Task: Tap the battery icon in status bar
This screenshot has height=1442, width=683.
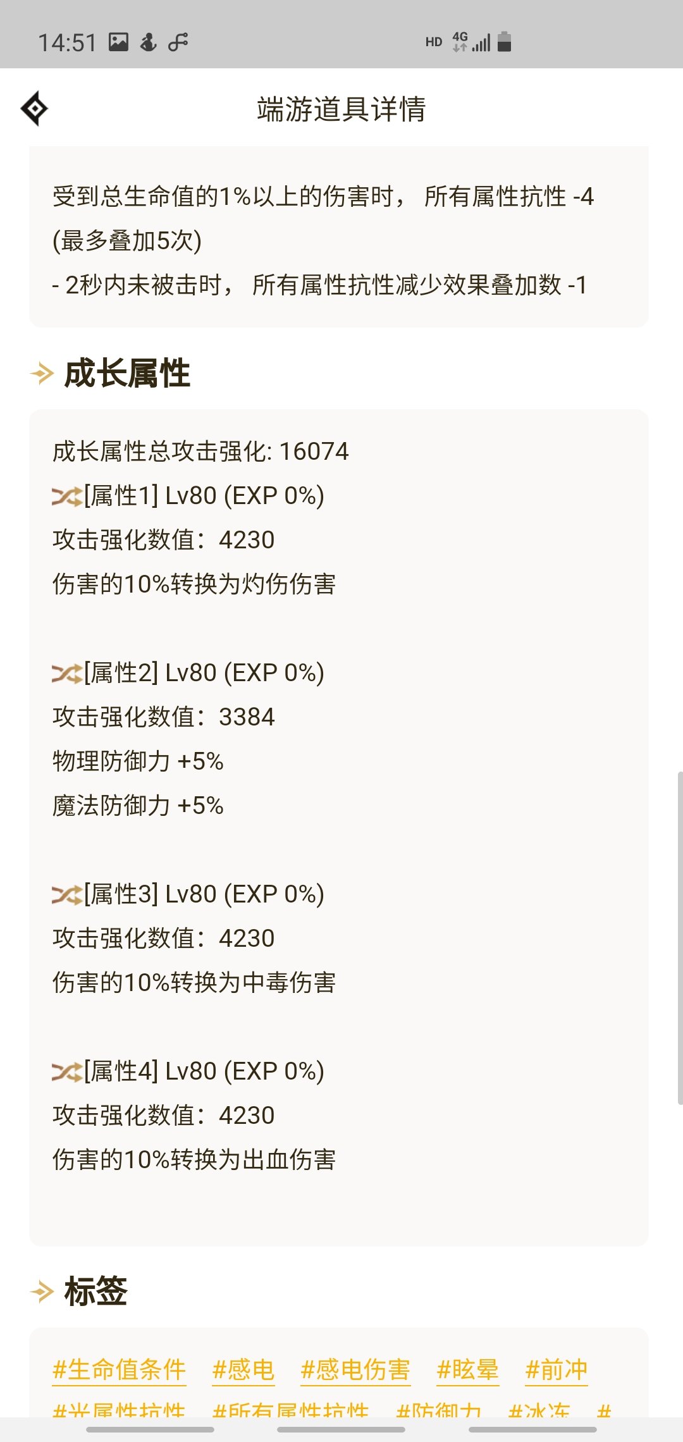Action: [504, 42]
